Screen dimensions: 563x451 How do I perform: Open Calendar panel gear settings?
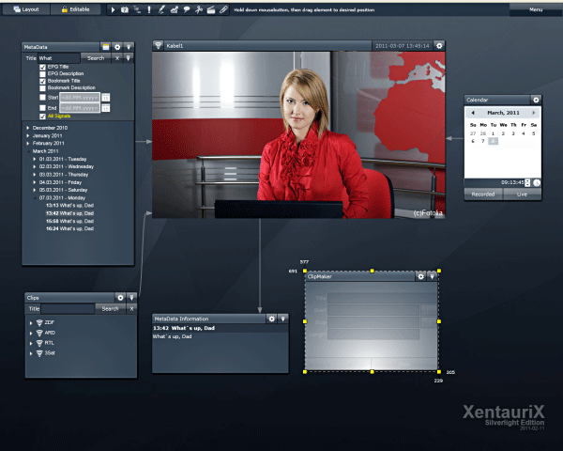536,100
